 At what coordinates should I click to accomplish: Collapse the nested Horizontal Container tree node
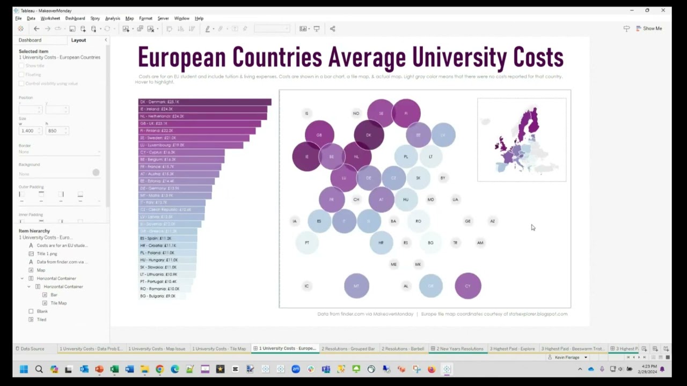coord(29,286)
